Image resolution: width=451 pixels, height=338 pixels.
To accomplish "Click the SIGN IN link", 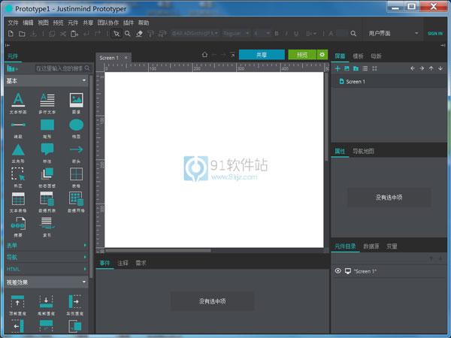I will pos(434,34).
